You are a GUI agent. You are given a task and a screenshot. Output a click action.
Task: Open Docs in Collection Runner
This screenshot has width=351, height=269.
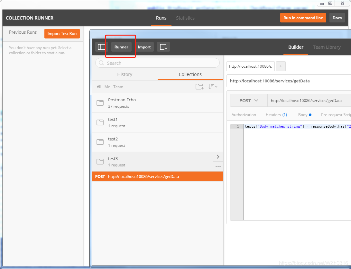point(337,18)
